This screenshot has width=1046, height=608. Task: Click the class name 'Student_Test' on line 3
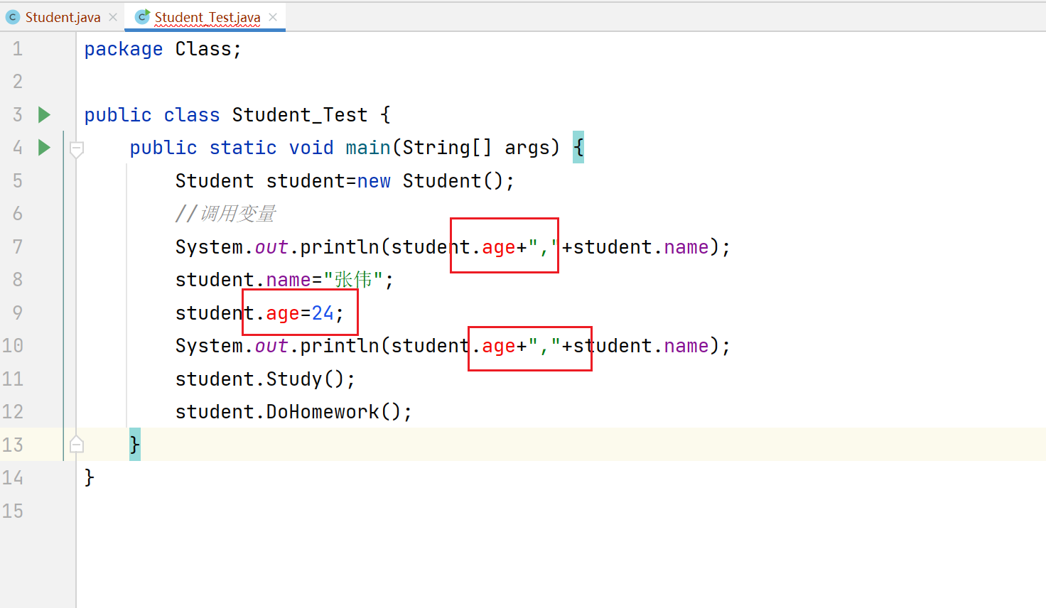coord(300,115)
